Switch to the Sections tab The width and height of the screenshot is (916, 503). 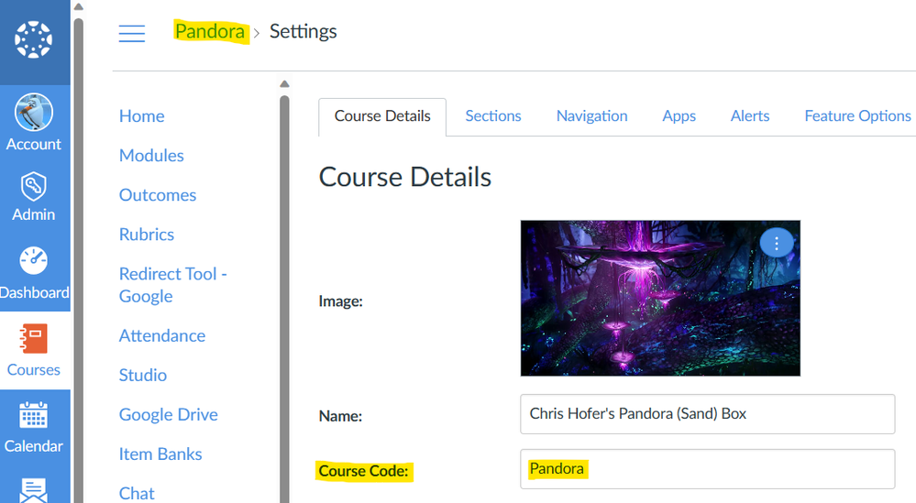(493, 116)
